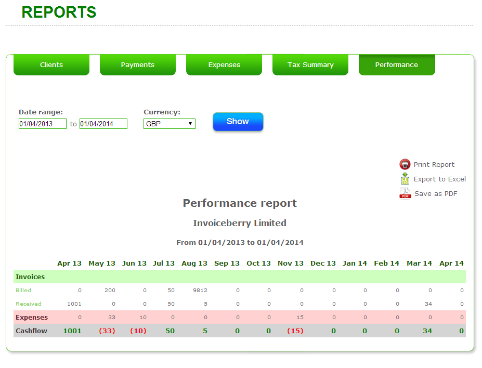The image size is (482, 368).
Task: Save the performance report as PDF
Action: tap(436, 193)
